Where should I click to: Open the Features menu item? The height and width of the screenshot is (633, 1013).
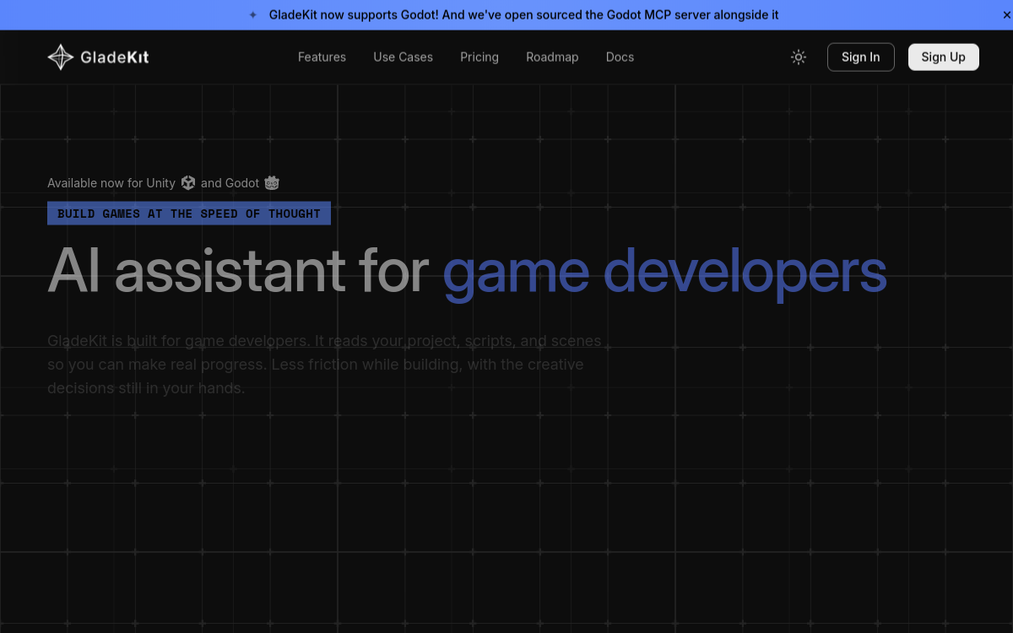[322, 57]
